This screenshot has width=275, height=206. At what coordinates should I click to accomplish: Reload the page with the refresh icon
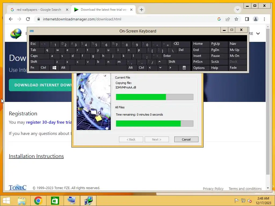(x=28, y=19)
